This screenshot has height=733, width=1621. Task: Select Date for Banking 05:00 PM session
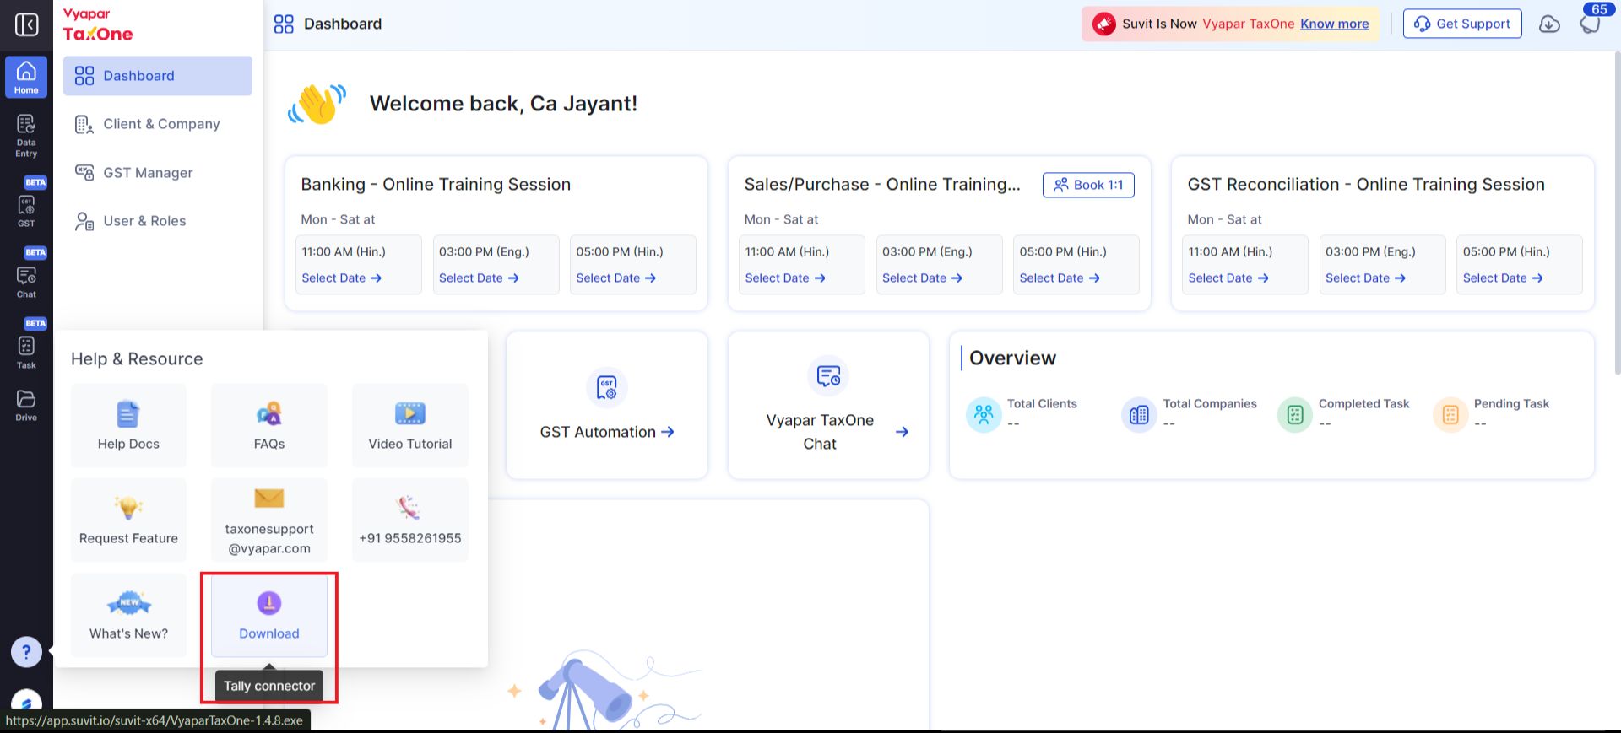616,278
